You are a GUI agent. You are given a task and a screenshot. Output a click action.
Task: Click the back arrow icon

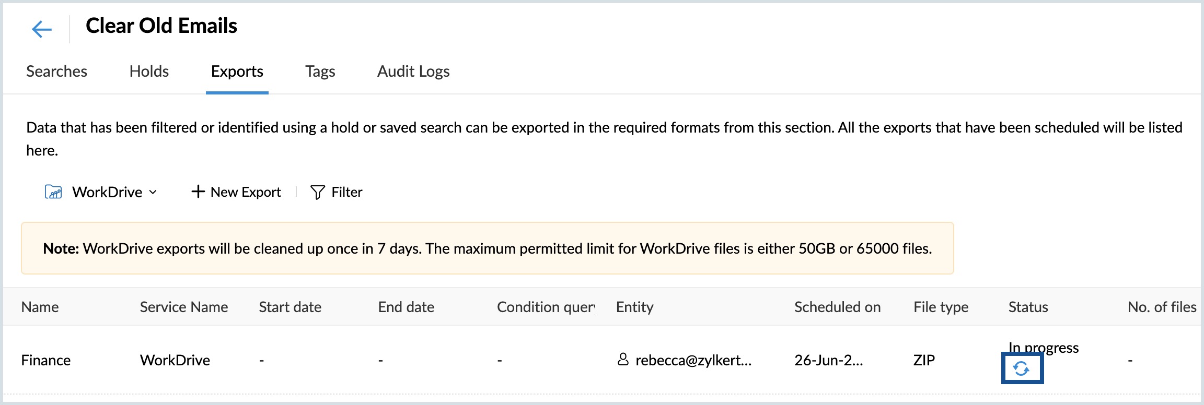tap(42, 29)
